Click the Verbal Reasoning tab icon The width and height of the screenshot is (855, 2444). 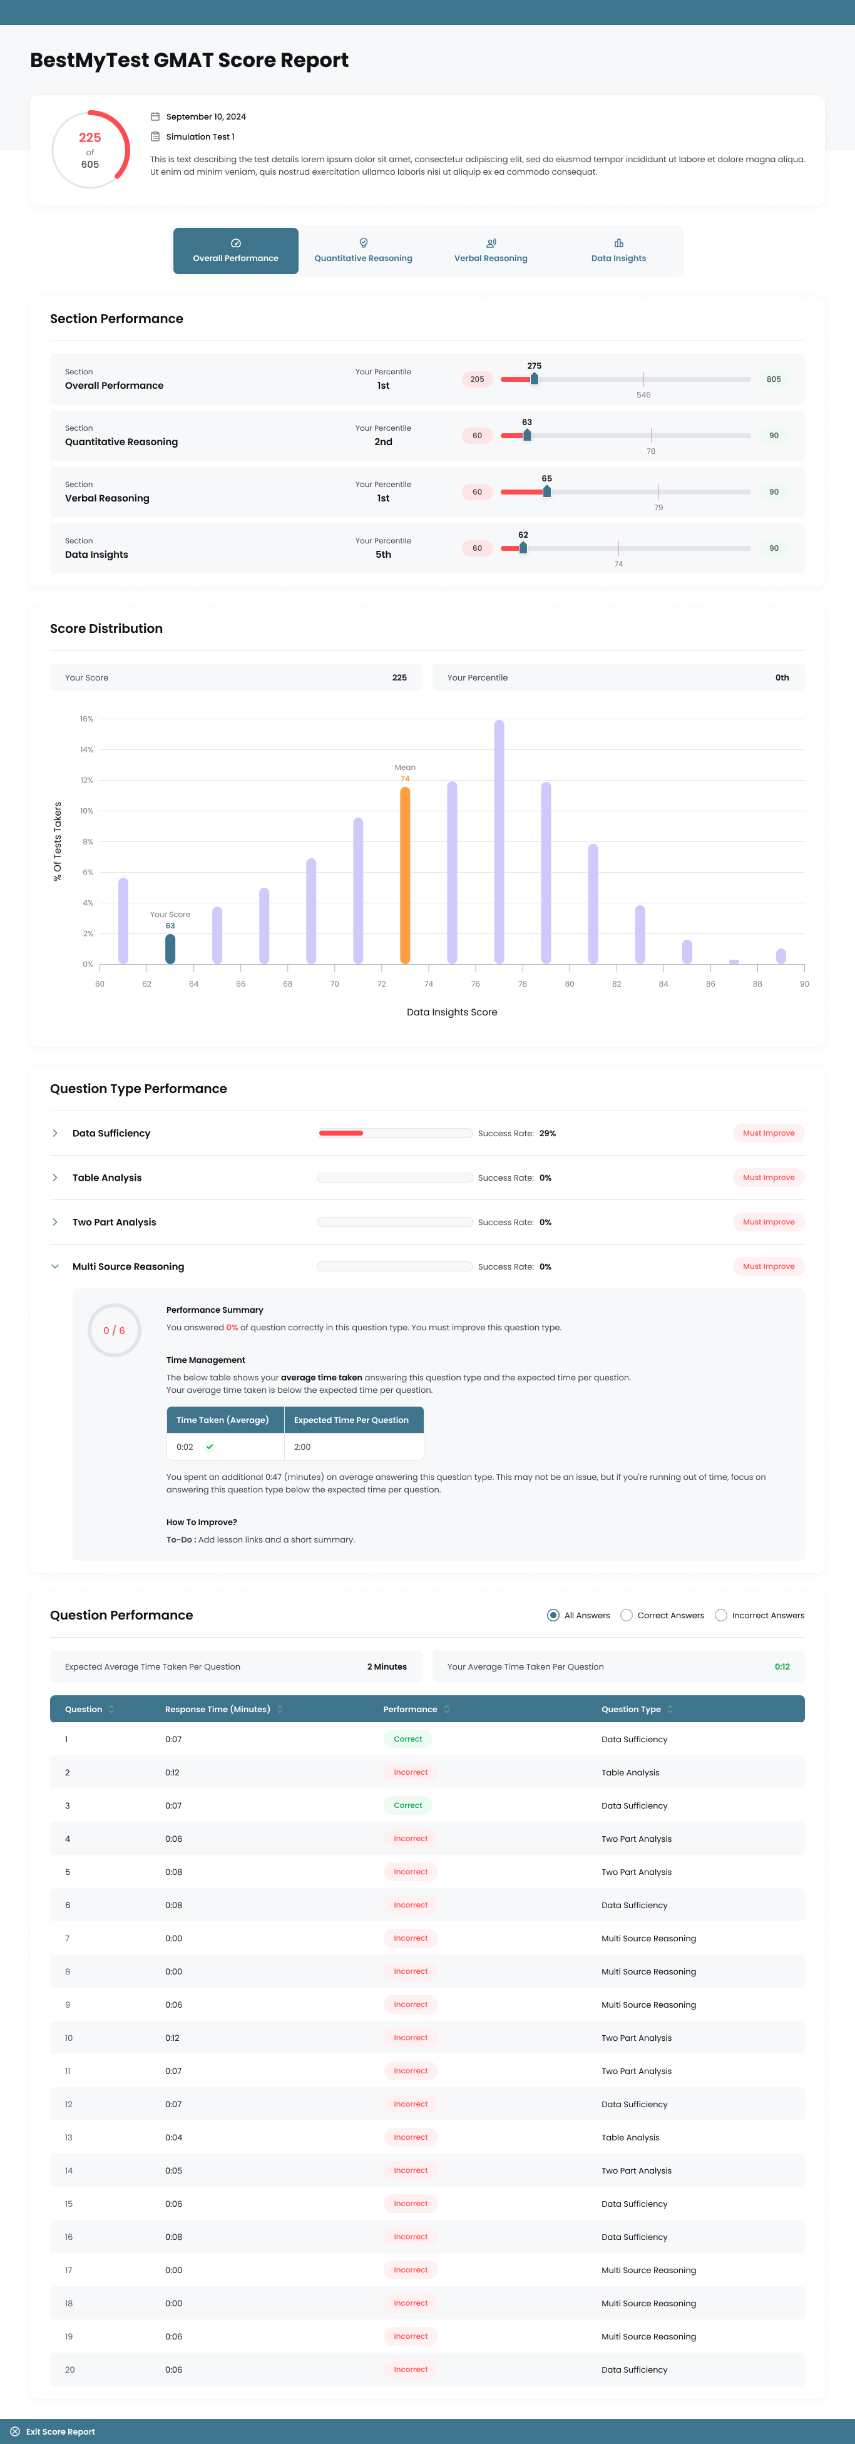click(491, 243)
